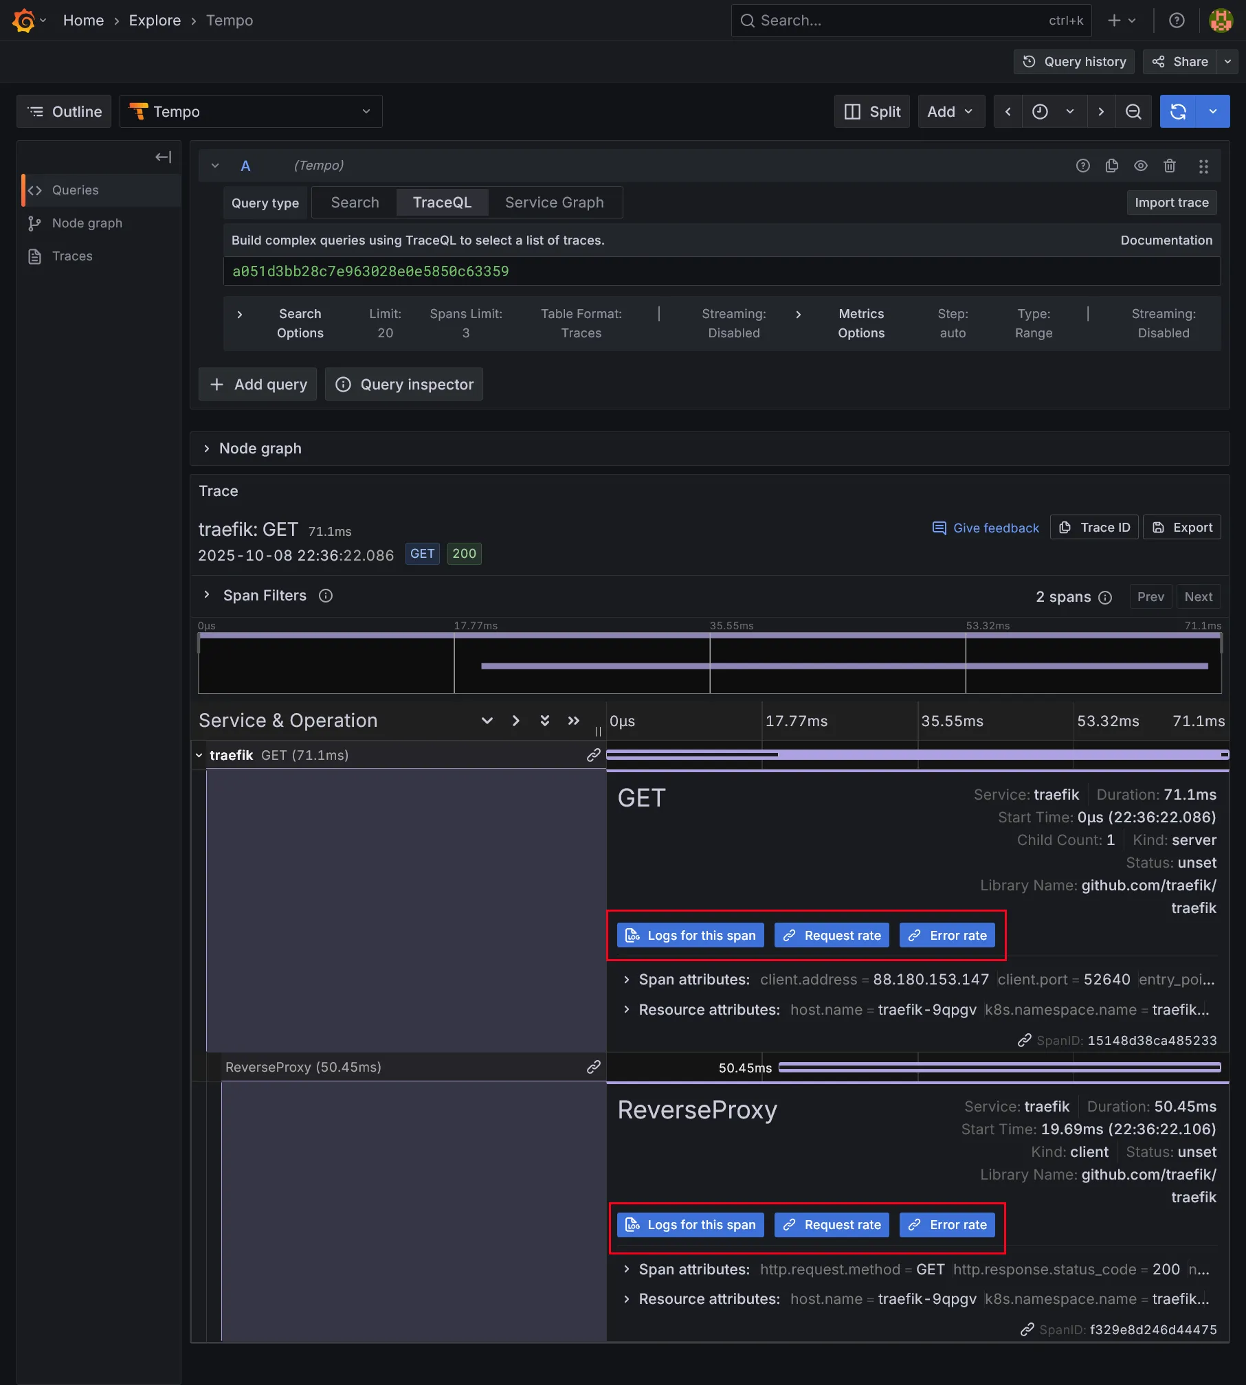Copy link icon for traefik GET span
The height and width of the screenshot is (1385, 1246).
coord(593,755)
